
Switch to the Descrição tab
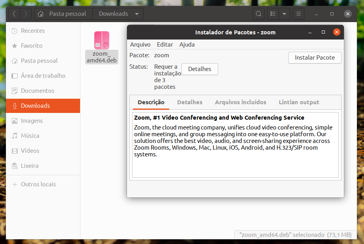(151, 102)
